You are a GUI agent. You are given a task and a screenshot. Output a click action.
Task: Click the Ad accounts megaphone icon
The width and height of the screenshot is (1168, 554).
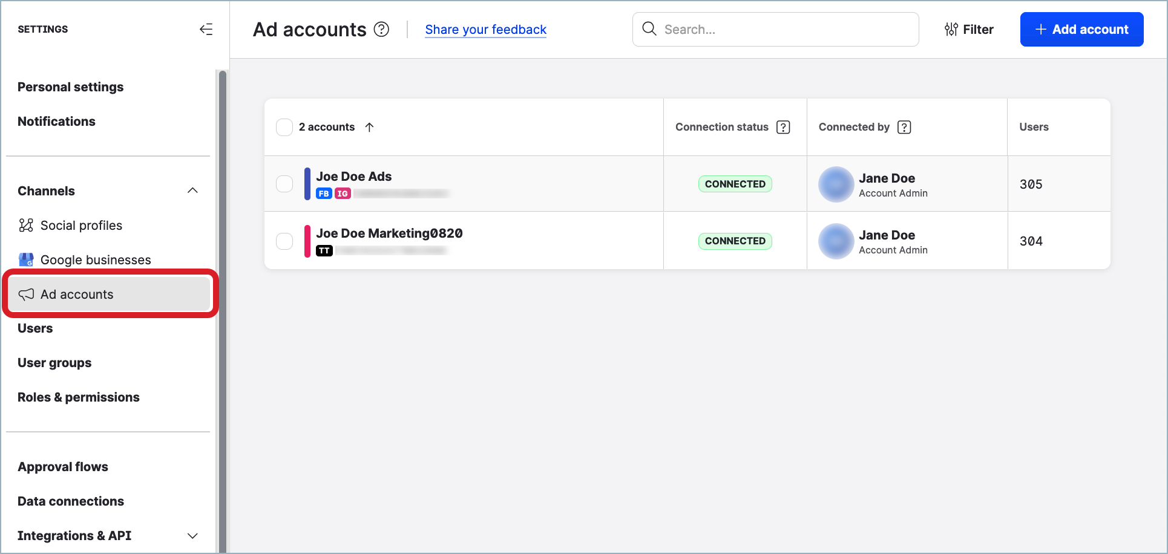click(x=26, y=295)
